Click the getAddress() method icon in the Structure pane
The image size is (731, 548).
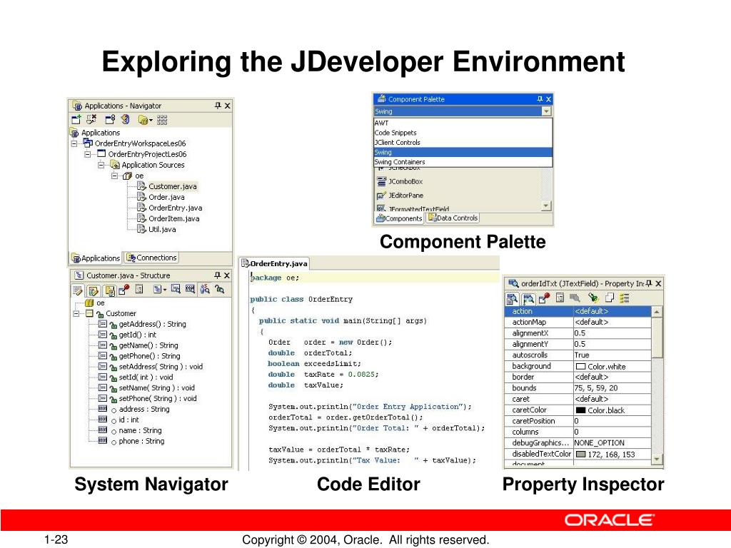103,324
